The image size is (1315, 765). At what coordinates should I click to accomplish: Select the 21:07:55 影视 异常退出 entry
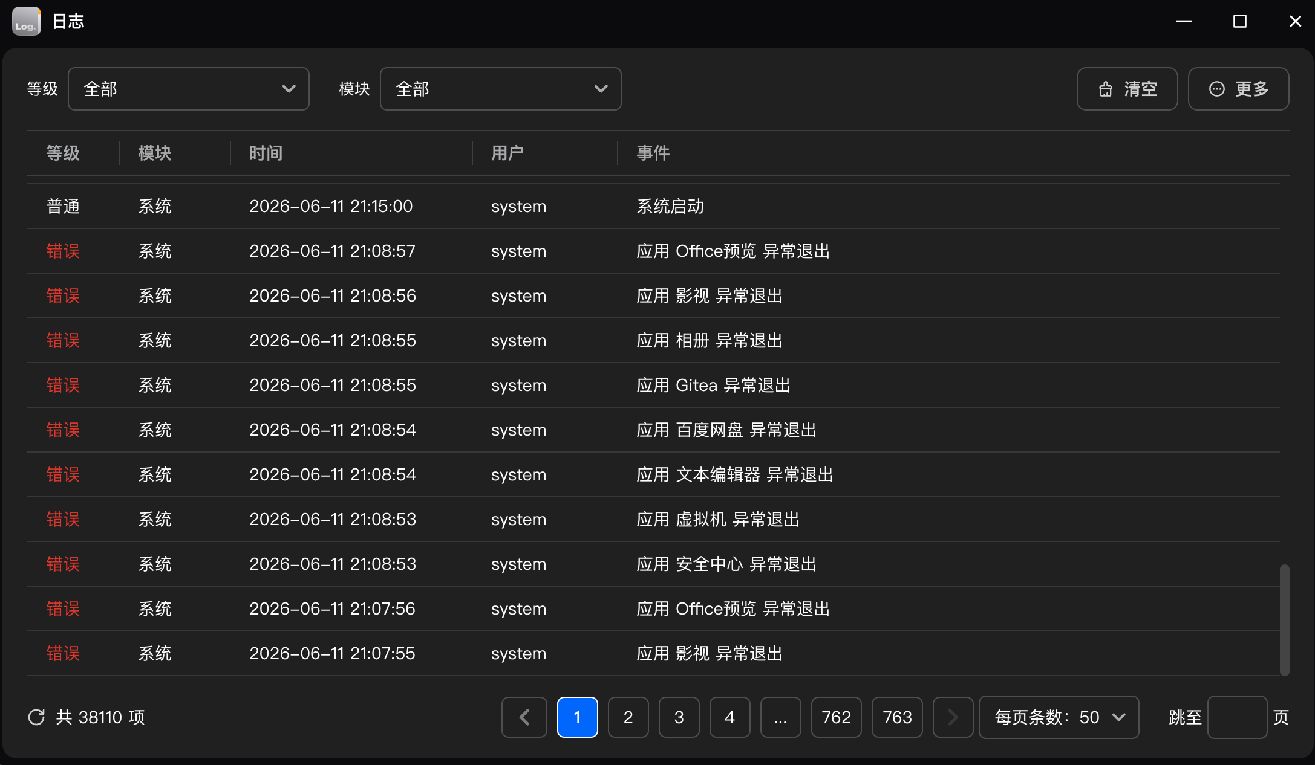coord(653,653)
